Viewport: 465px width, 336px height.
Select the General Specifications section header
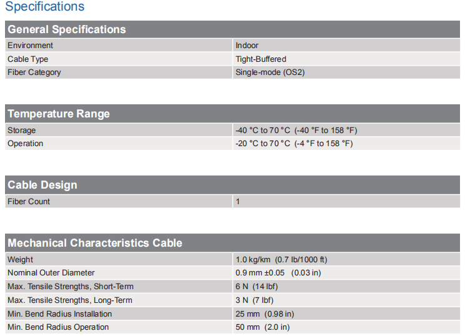66,29
